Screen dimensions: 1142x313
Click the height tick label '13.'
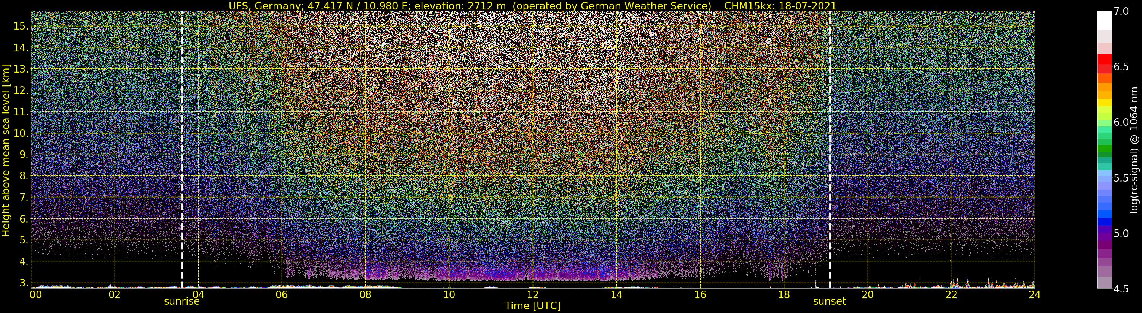click(x=21, y=69)
